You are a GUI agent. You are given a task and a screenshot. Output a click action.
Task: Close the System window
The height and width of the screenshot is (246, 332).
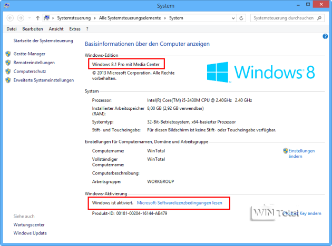321,4
